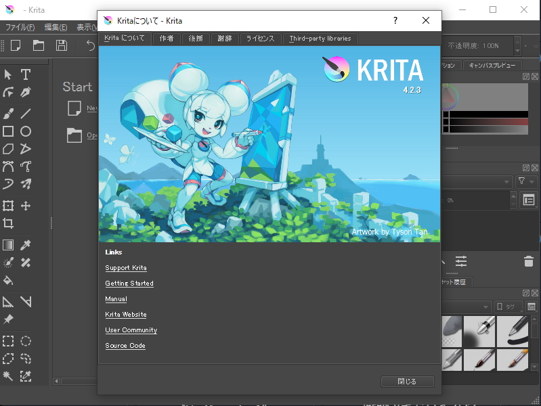The height and width of the screenshot is (406, 541).
Task: Open the blending mode combo box
Action: pos(477,182)
